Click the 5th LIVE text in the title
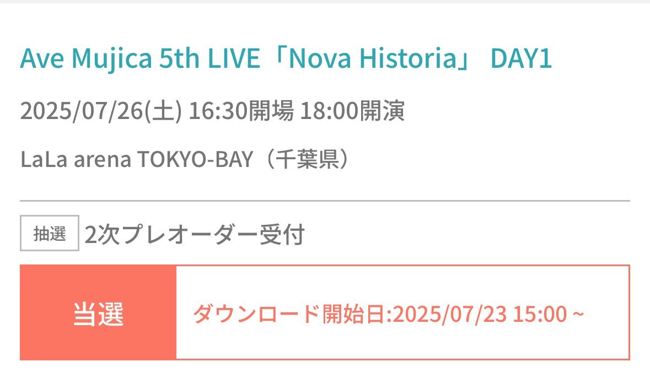The height and width of the screenshot is (378, 650). (x=209, y=58)
